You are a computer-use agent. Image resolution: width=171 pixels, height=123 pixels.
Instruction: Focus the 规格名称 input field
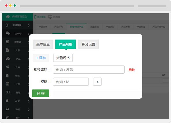[89, 70]
